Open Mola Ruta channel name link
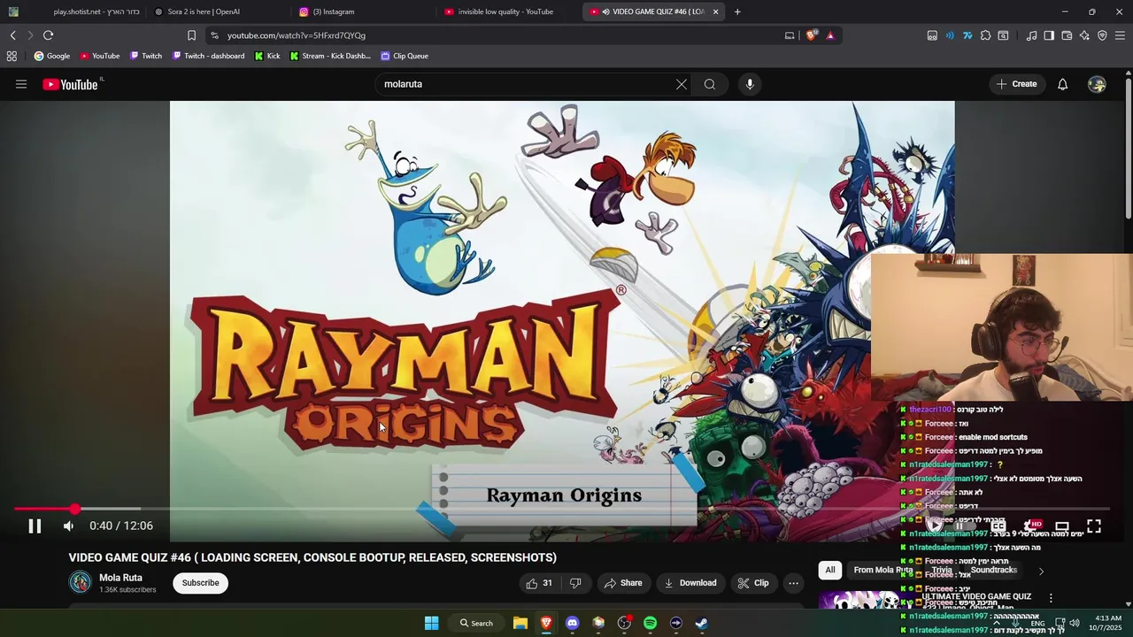This screenshot has width=1133, height=637. pos(120,578)
